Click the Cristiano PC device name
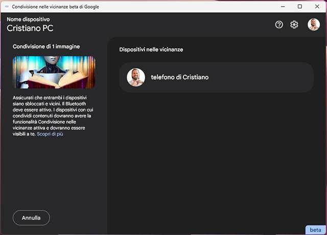Viewport: 327px width, 235px height. coord(30,28)
